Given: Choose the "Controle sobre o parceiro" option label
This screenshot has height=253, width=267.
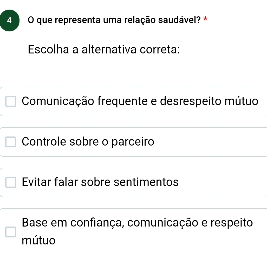Looking at the screenshot, I should (x=88, y=142).
